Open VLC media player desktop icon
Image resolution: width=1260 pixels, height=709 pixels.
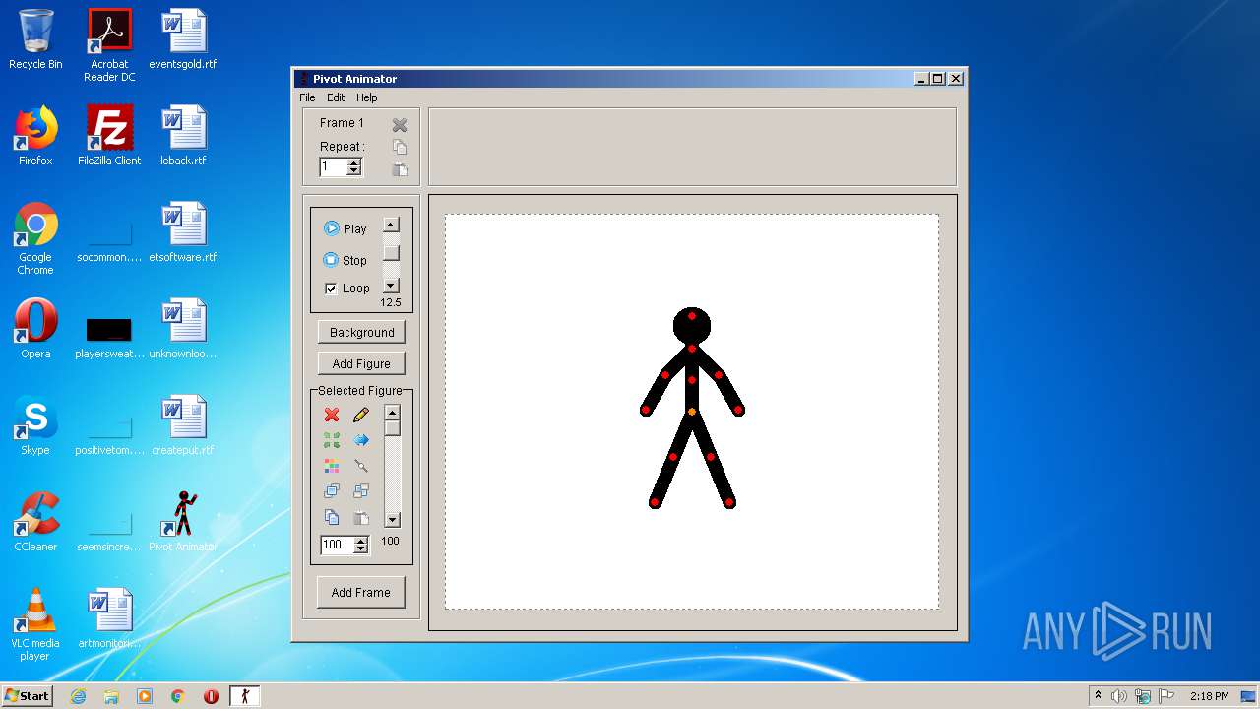pos(35,624)
